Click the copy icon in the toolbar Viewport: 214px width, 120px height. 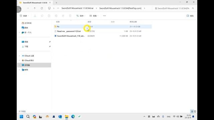pos(42,16)
